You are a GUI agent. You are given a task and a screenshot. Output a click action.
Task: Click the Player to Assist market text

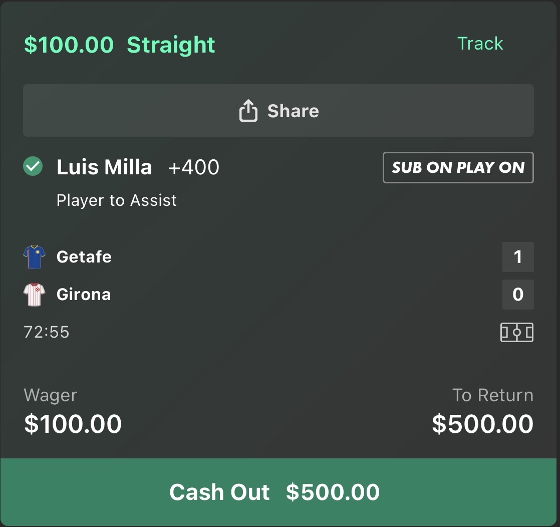(117, 200)
